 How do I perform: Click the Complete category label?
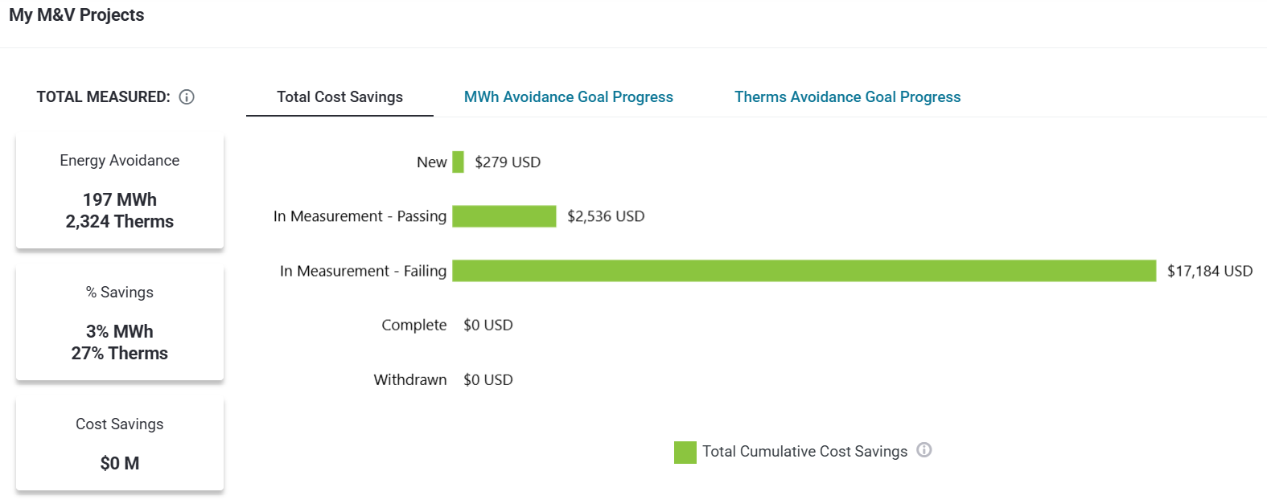(413, 325)
